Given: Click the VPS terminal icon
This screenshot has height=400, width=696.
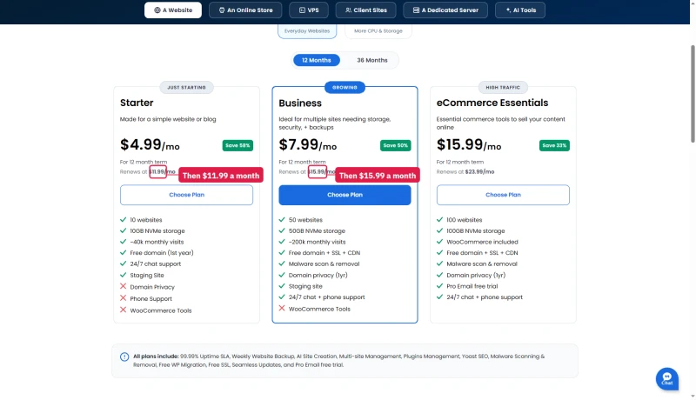Looking at the screenshot, I should (x=302, y=10).
